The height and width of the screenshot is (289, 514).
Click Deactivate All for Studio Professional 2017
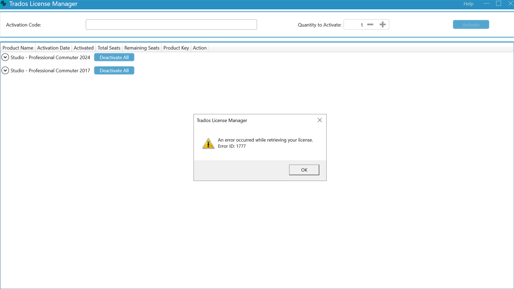click(x=114, y=70)
